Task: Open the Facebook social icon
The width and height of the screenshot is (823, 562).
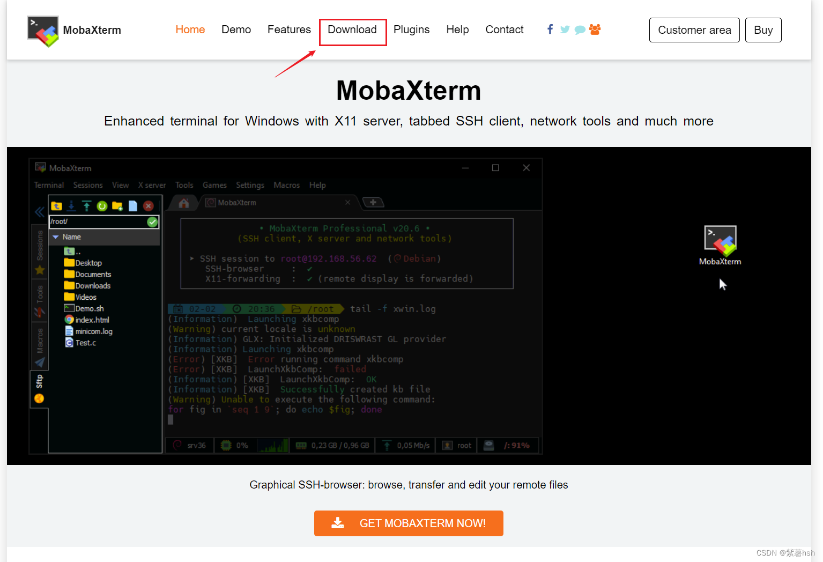Action: click(550, 29)
